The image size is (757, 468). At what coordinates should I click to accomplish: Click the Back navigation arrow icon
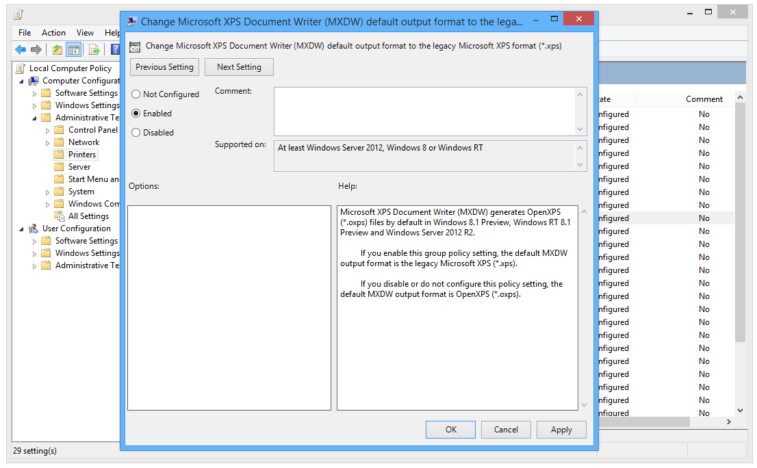point(20,49)
